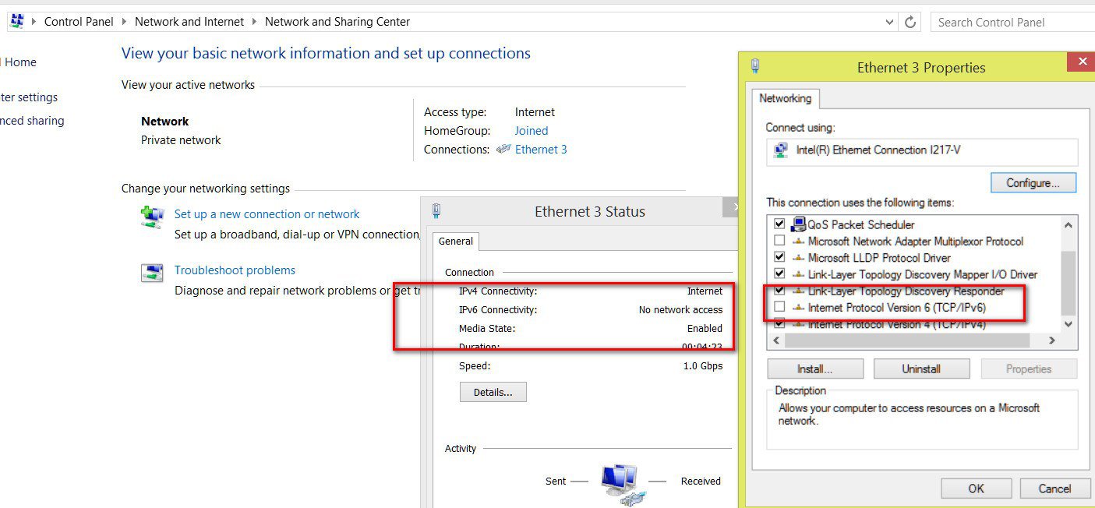Click the Install... button
Viewport: 1095px width, 508px height.
tap(815, 369)
